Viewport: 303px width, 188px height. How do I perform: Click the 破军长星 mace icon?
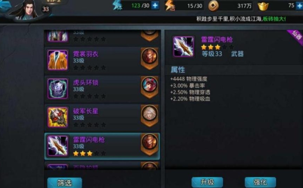[58, 117]
